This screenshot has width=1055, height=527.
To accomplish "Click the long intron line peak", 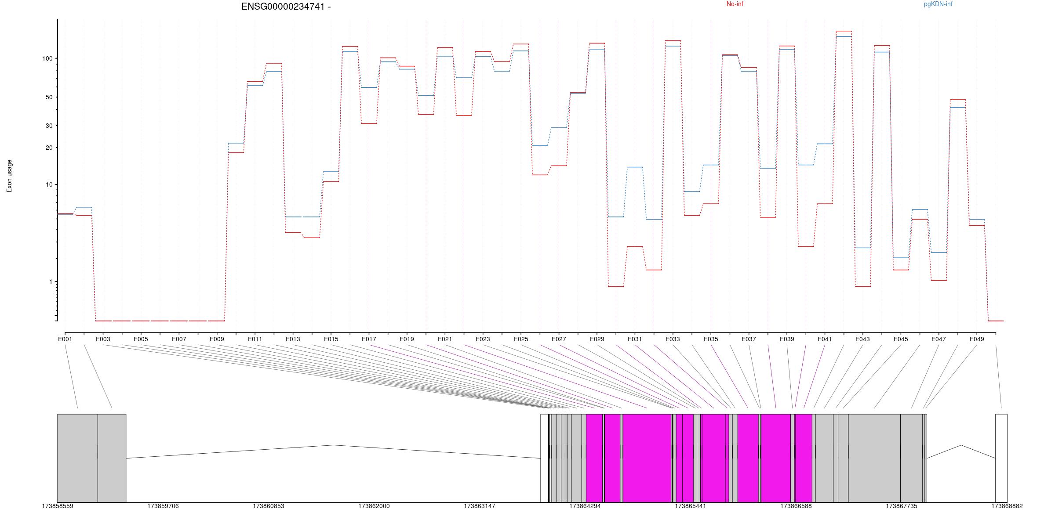I will click(333, 445).
